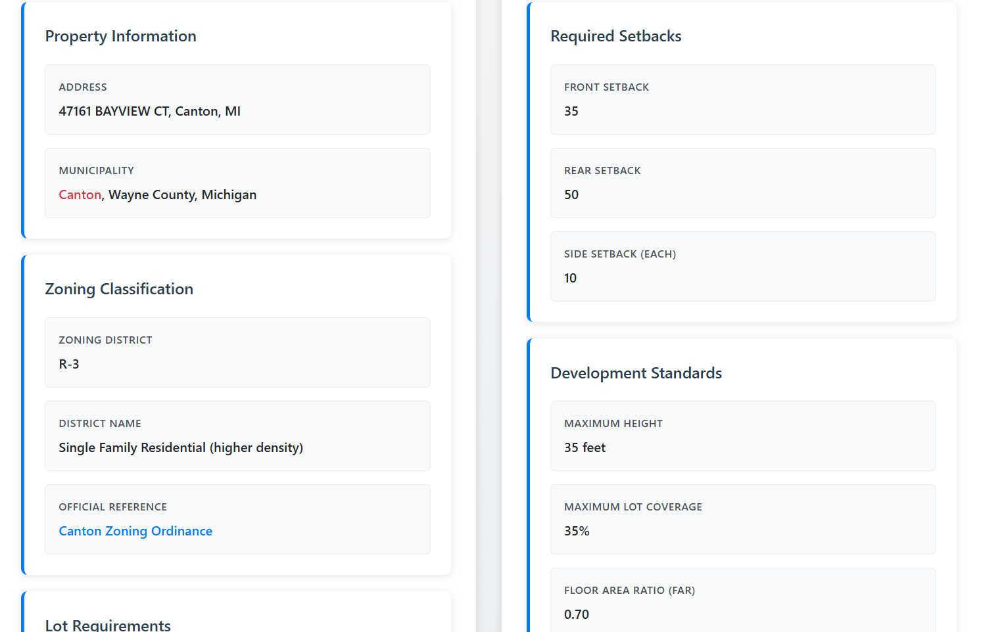
Task: Click the Development Standards heading
Action: click(x=636, y=373)
